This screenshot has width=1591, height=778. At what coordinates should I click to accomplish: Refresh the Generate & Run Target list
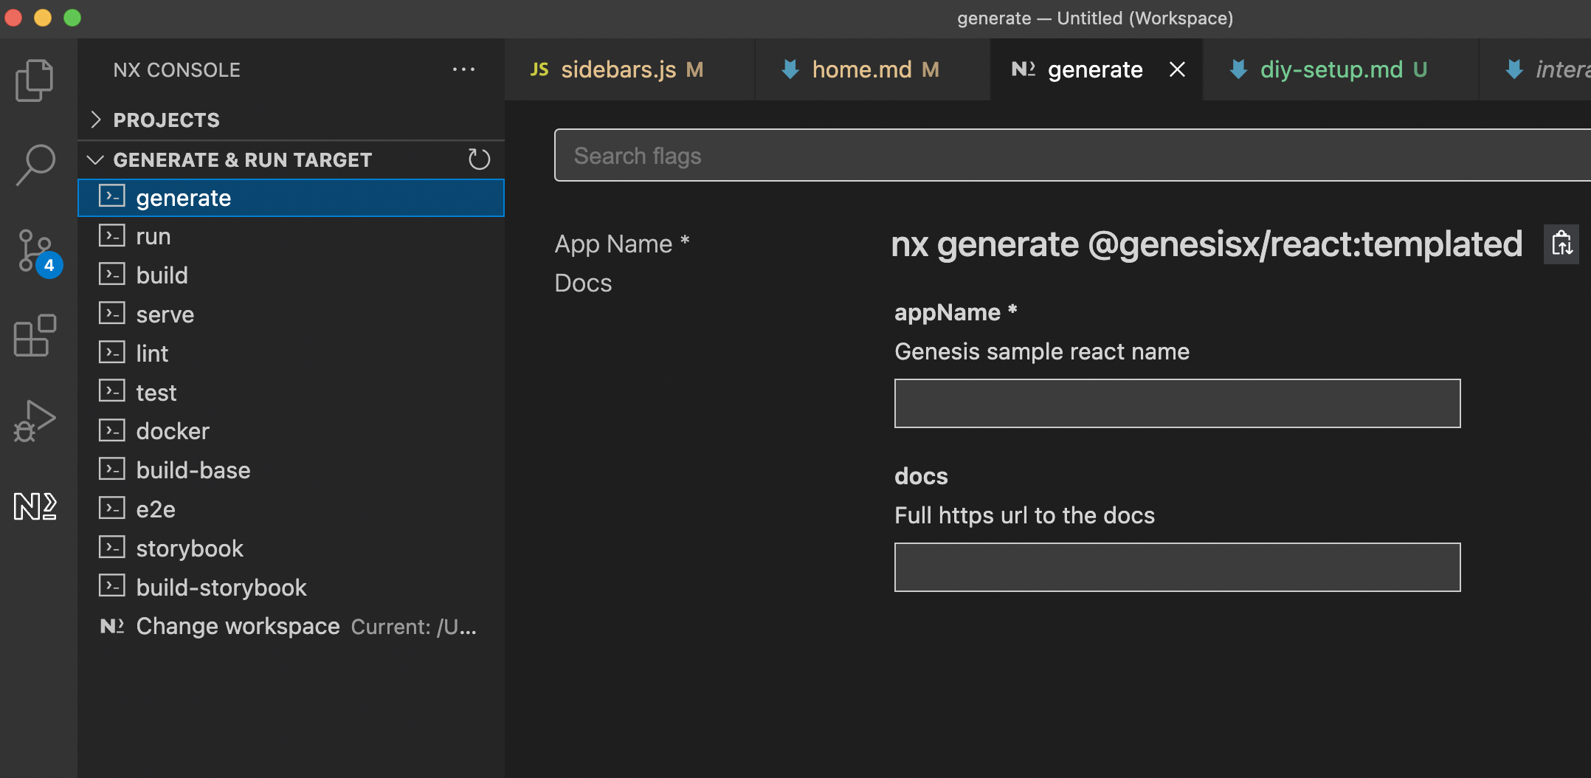(x=479, y=159)
